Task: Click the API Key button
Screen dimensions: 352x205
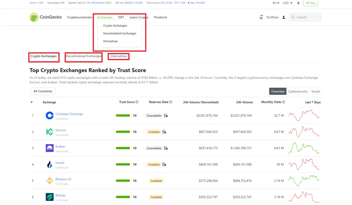Action: [x=311, y=3]
